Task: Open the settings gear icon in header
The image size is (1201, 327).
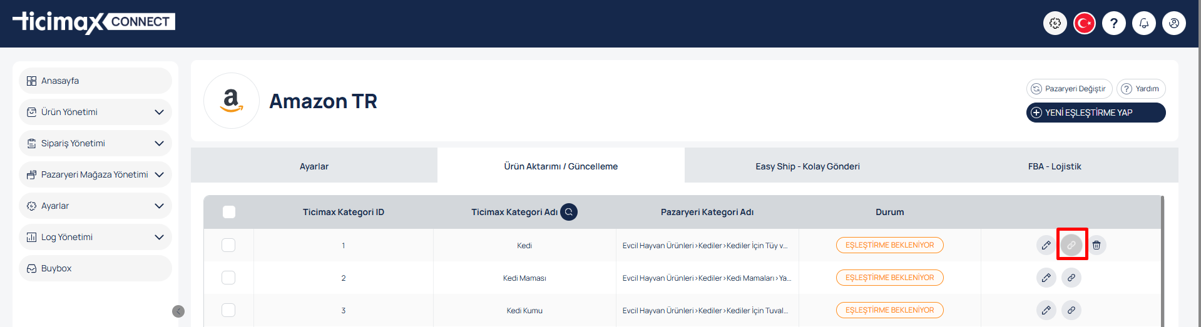Action: tap(1055, 23)
